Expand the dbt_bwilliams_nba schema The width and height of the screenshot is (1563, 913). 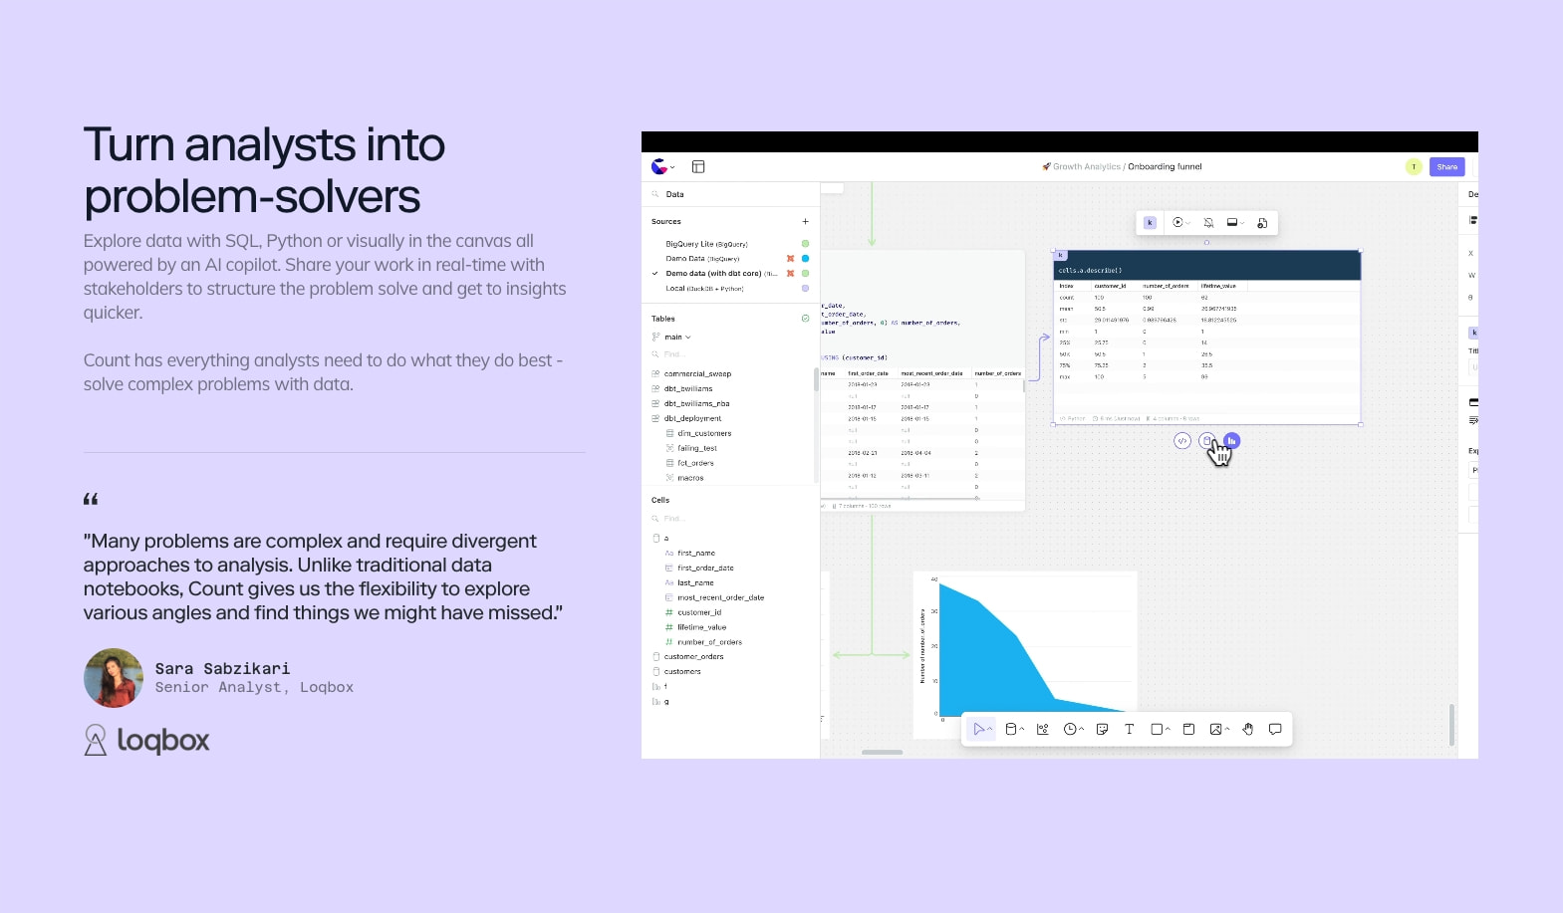click(x=696, y=404)
